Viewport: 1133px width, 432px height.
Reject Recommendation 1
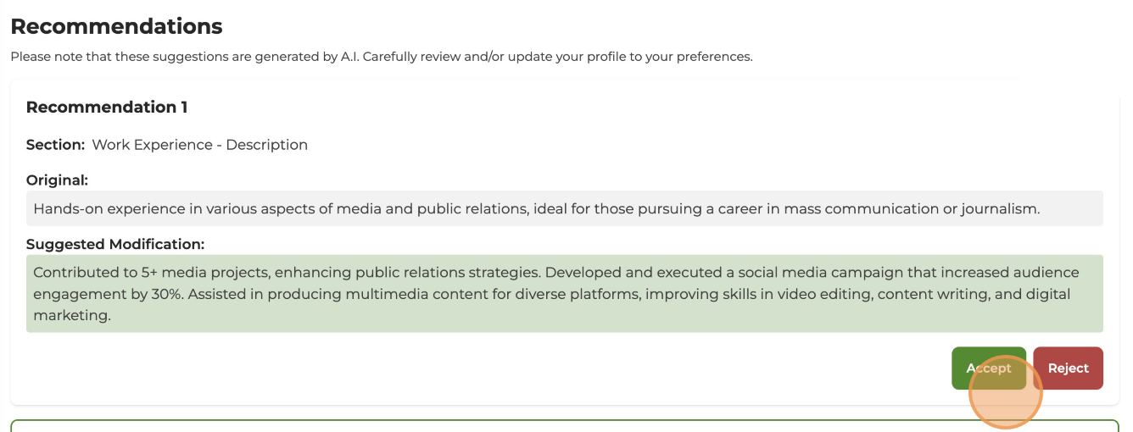point(1068,368)
